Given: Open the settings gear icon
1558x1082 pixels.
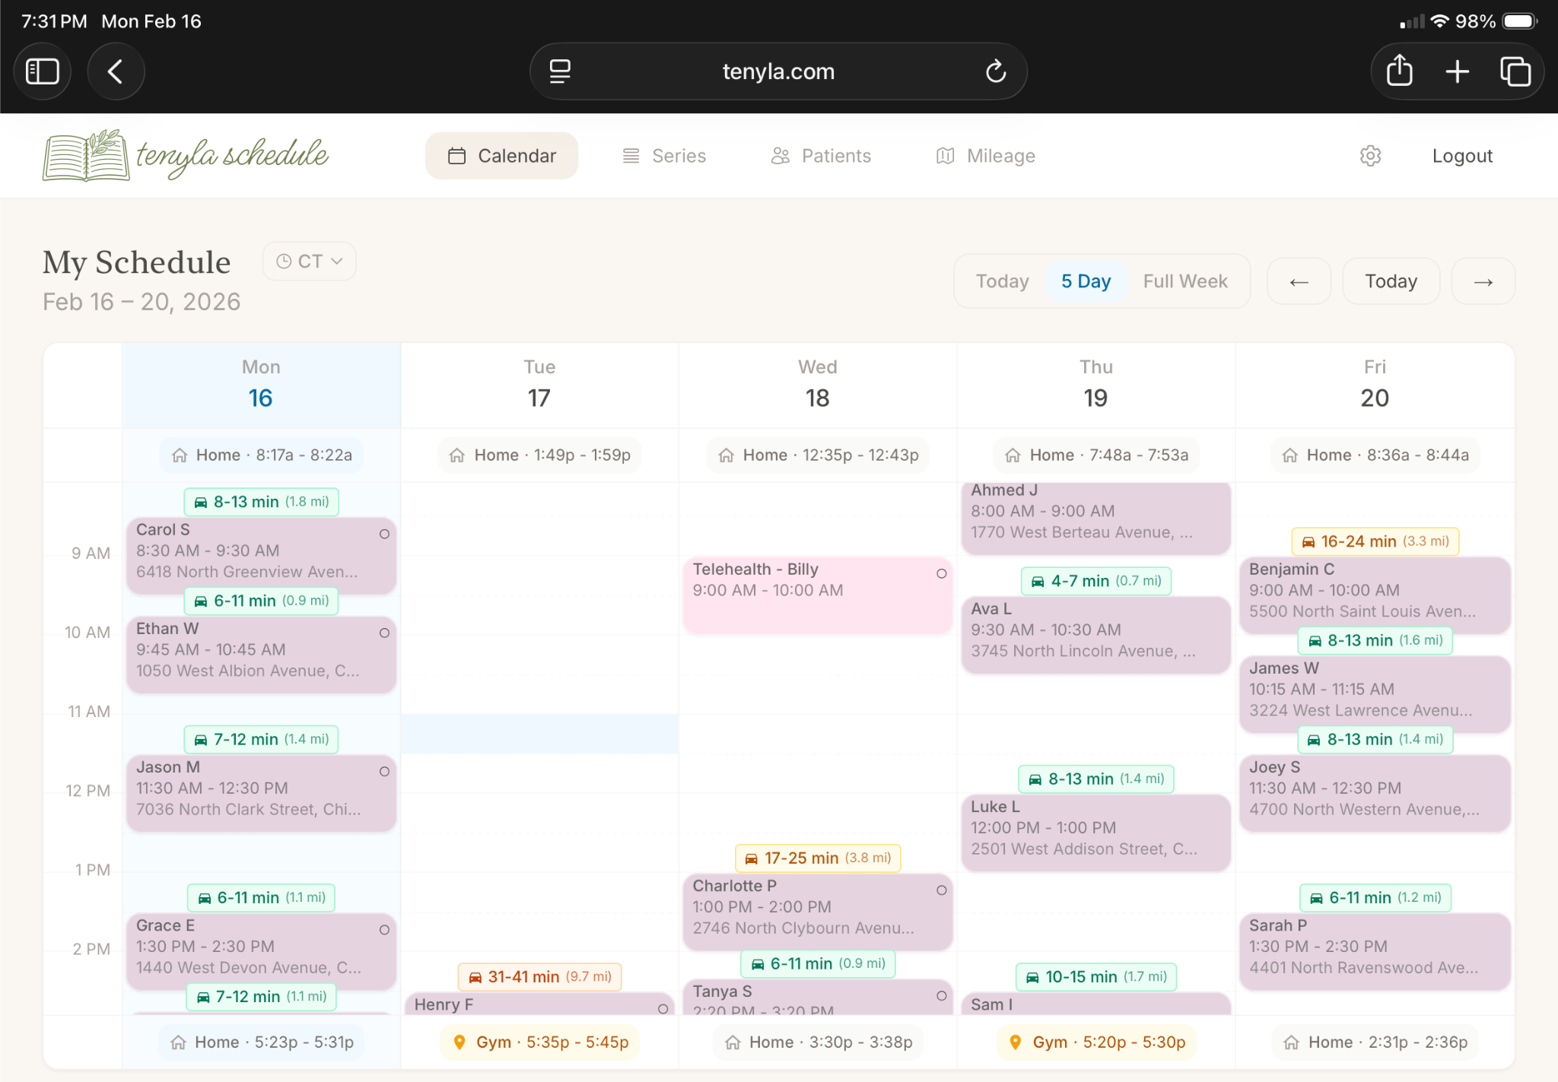Looking at the screenshot, I should [x=1370, y=155].
